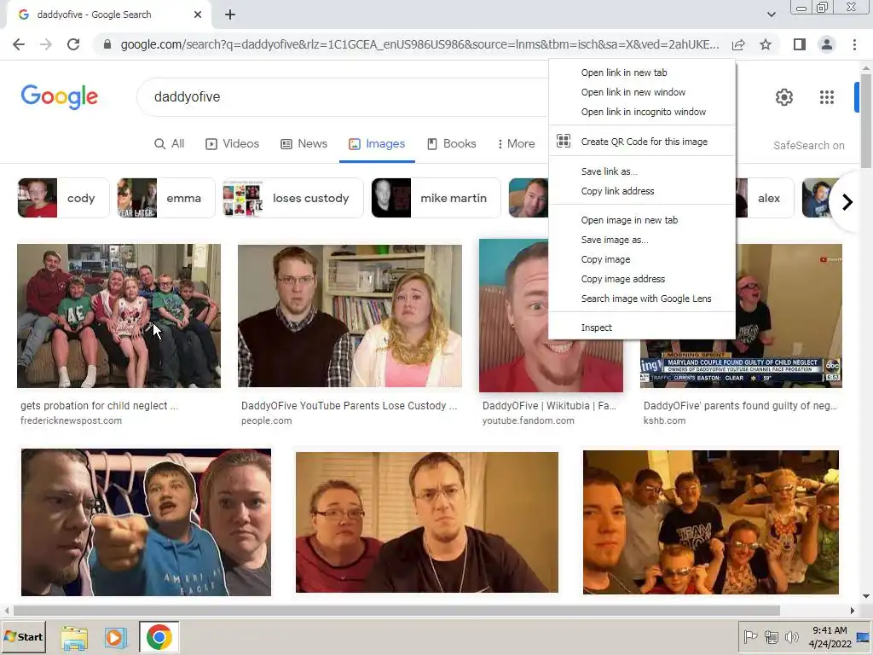Open Chrome three-dot menu
873x655 pixels.
[854, 44]
